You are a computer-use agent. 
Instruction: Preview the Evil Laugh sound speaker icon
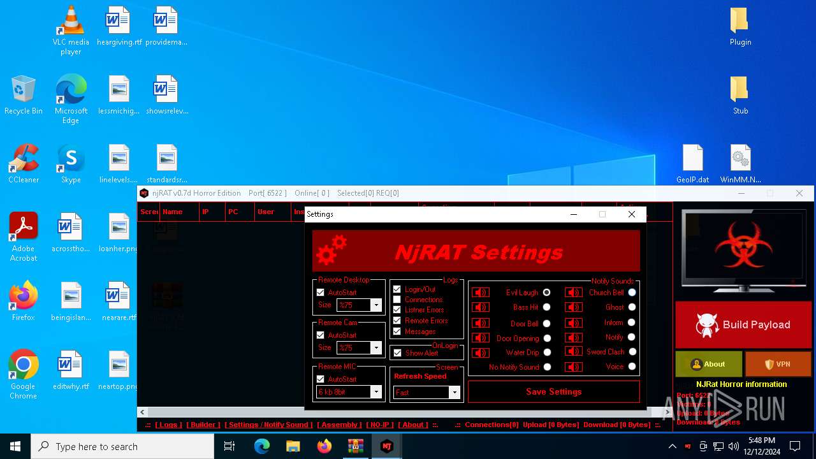click(x=480, y=293)
